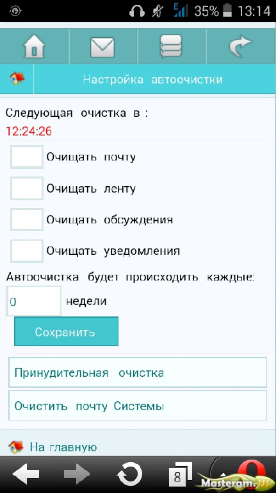Click the small house icon beside page title
Viewport: 276px width, 493px height.
click(17, 79)
